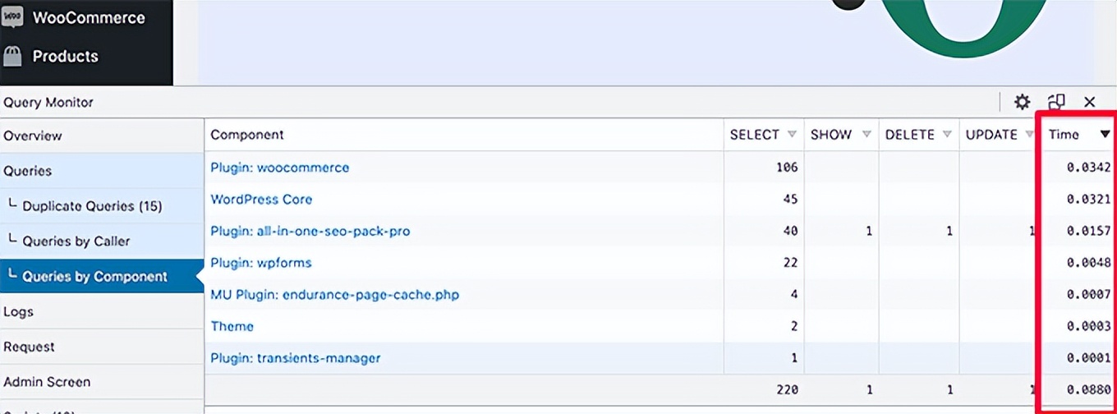This screenshot has width=1117, height=414.
Task: Open SELECT column filter dropdown
Action: coord(792,135)
